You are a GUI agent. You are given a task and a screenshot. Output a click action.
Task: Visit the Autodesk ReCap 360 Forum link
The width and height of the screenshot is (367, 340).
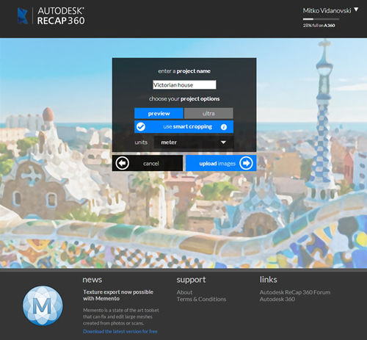pyautogui.click(x=295, y=292)
